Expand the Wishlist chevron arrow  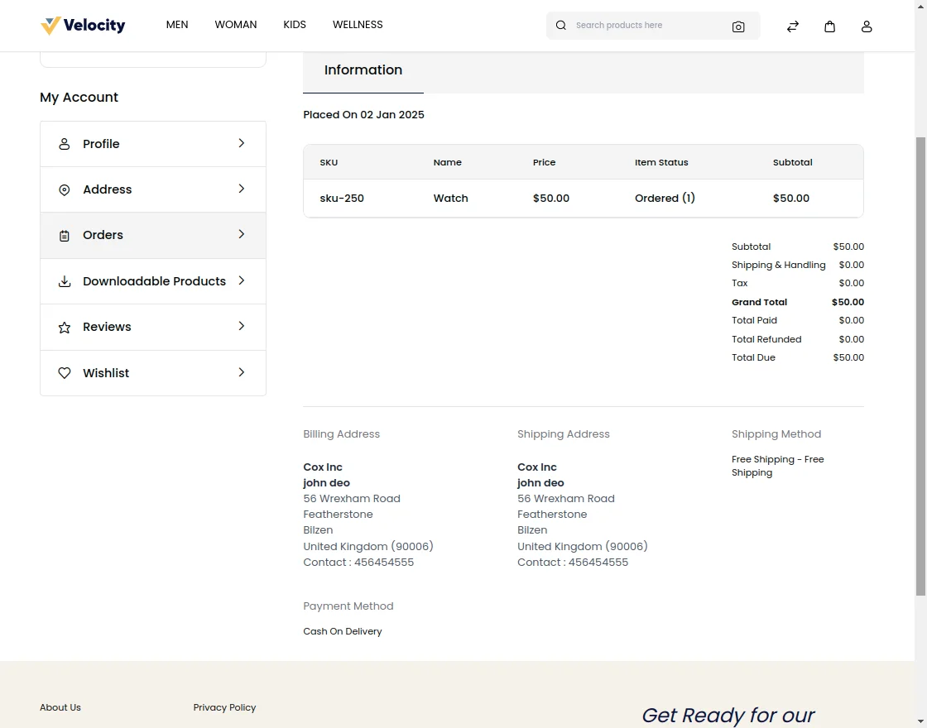pyautogui.click(x=242, y=372)
